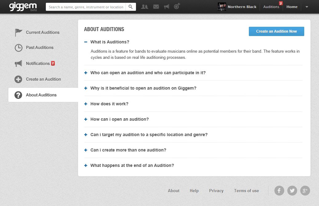Click the search magnifier button
This screenshot has width=319, height=206.
pos(131,7)
